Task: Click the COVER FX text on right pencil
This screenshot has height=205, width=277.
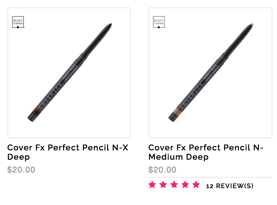Action: pos(191,96)
